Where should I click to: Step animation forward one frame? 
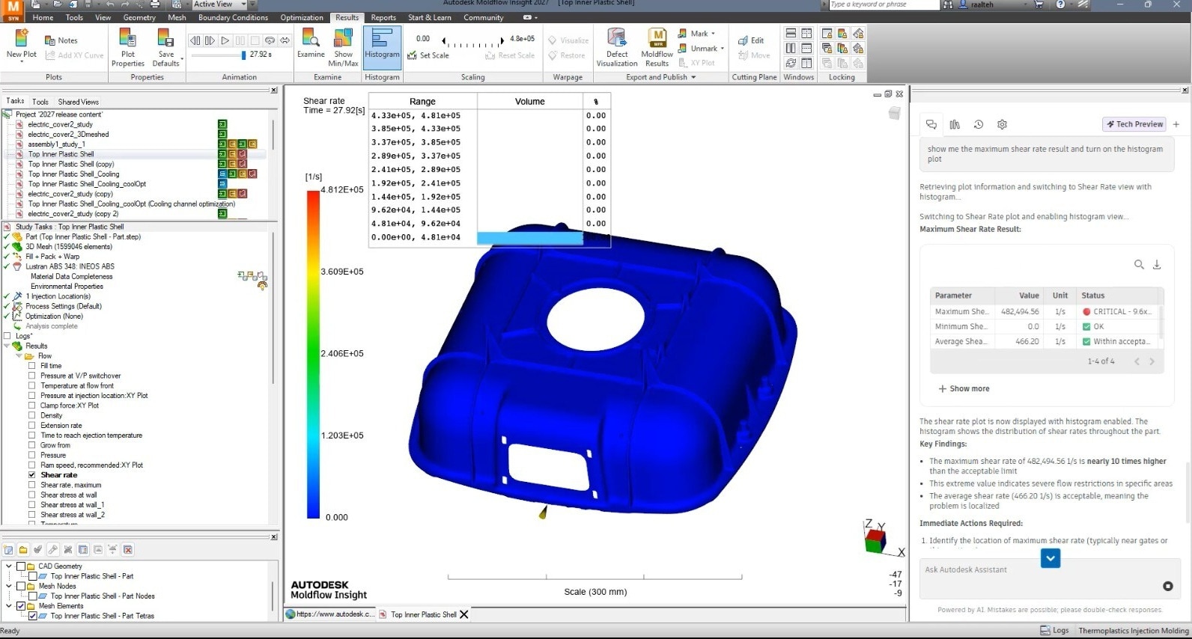(x=210, y=40)
